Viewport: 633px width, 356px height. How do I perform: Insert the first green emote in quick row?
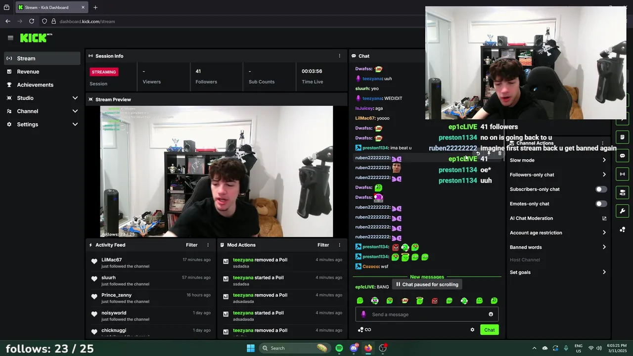tap(360, 301)
